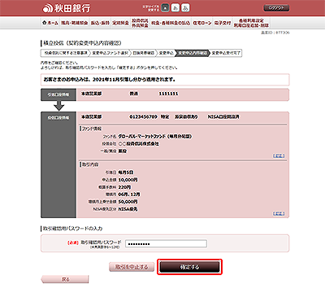Viewport: 325px width, 293px height.
Task: Open the 投資信託 外貨預金 menu
Action: click(140, 23)
